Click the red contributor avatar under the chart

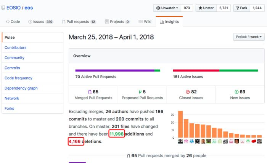tap(254, 141)
